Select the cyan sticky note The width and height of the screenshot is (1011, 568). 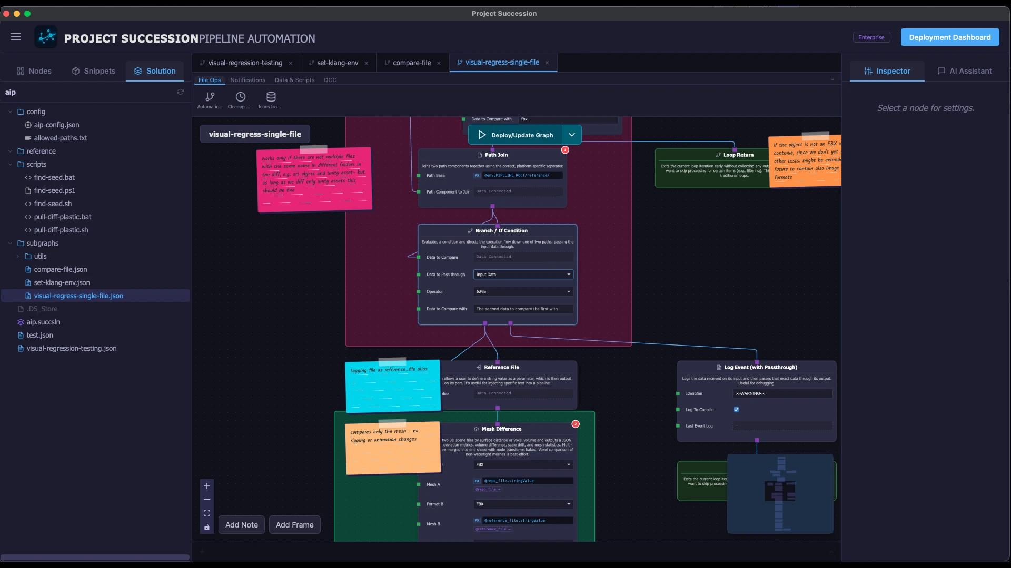click(x=393, y=386)
